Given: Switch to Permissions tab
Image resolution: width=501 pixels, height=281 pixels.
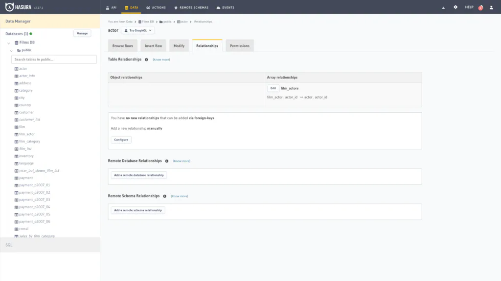Looking at the screenshot, I should 240,45.
